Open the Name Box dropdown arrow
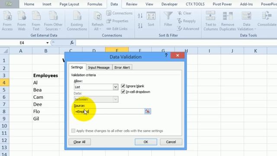 (47, 43)
